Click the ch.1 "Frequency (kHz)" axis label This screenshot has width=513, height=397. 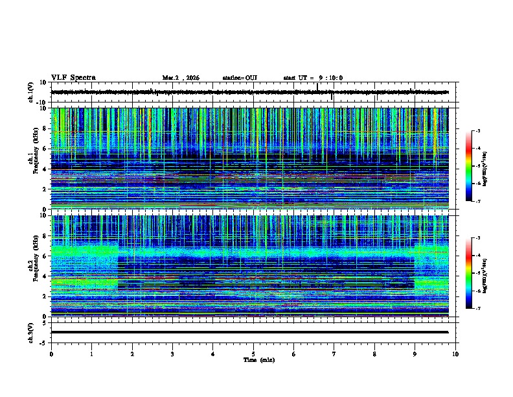click(36, 151)
